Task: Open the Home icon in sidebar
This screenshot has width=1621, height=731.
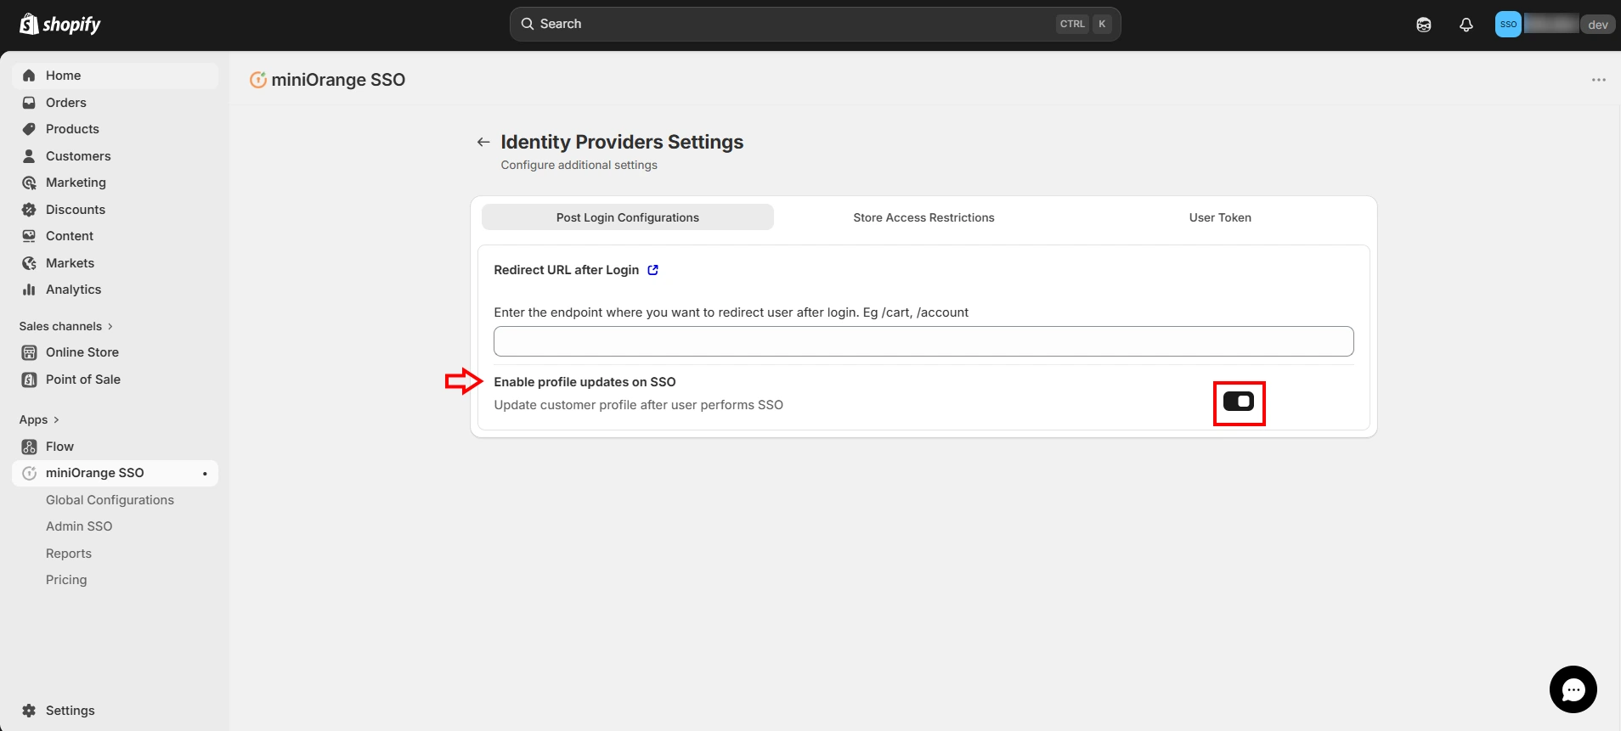Action: (x=29, y=76)
